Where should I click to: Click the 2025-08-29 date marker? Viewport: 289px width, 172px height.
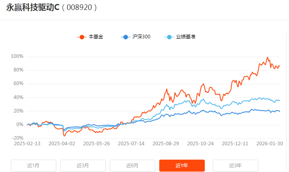(166, 143)
